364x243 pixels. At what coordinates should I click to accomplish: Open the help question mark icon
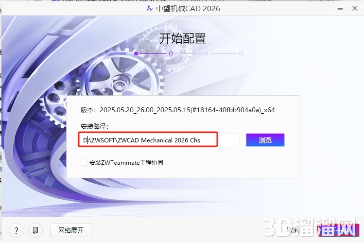point(16,230)
